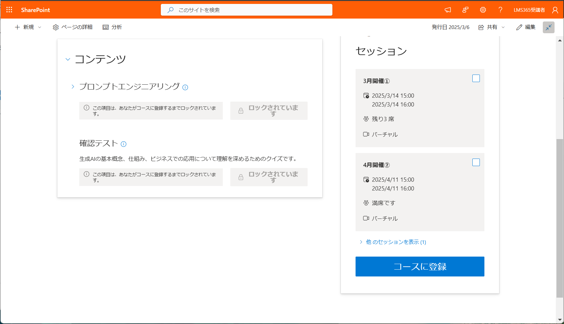Image resolution: width=564 pixels, height=324 pixels.
Task: Open the LMS365受講者 account name
Action: click(x=529, y=10)
